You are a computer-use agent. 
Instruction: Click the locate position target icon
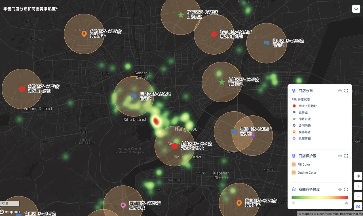tap(358, 176)
